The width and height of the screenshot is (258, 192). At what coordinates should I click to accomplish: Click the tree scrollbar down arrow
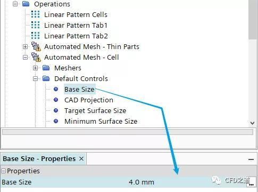pos(252,123)
